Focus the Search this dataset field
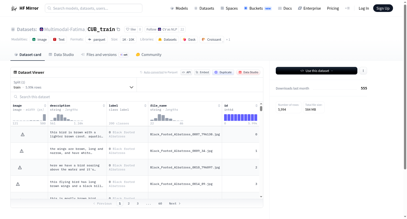 (137, 97)
